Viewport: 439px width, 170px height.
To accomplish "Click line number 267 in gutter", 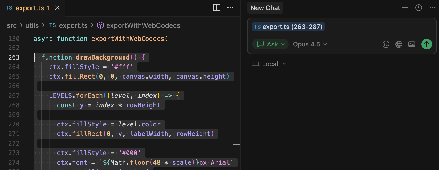I will pos(14,96).
